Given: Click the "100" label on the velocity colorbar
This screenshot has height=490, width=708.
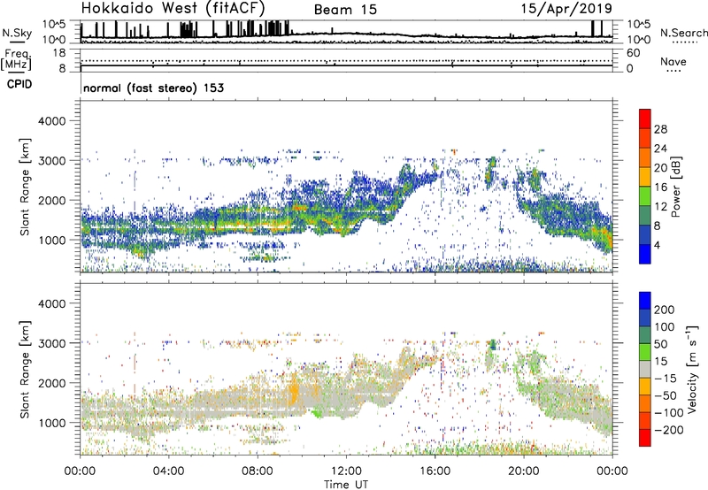Looking at the screenshot, I should [x=665, y=326].
